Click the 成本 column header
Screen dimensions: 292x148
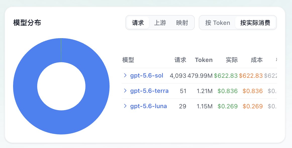pos(257,60)
